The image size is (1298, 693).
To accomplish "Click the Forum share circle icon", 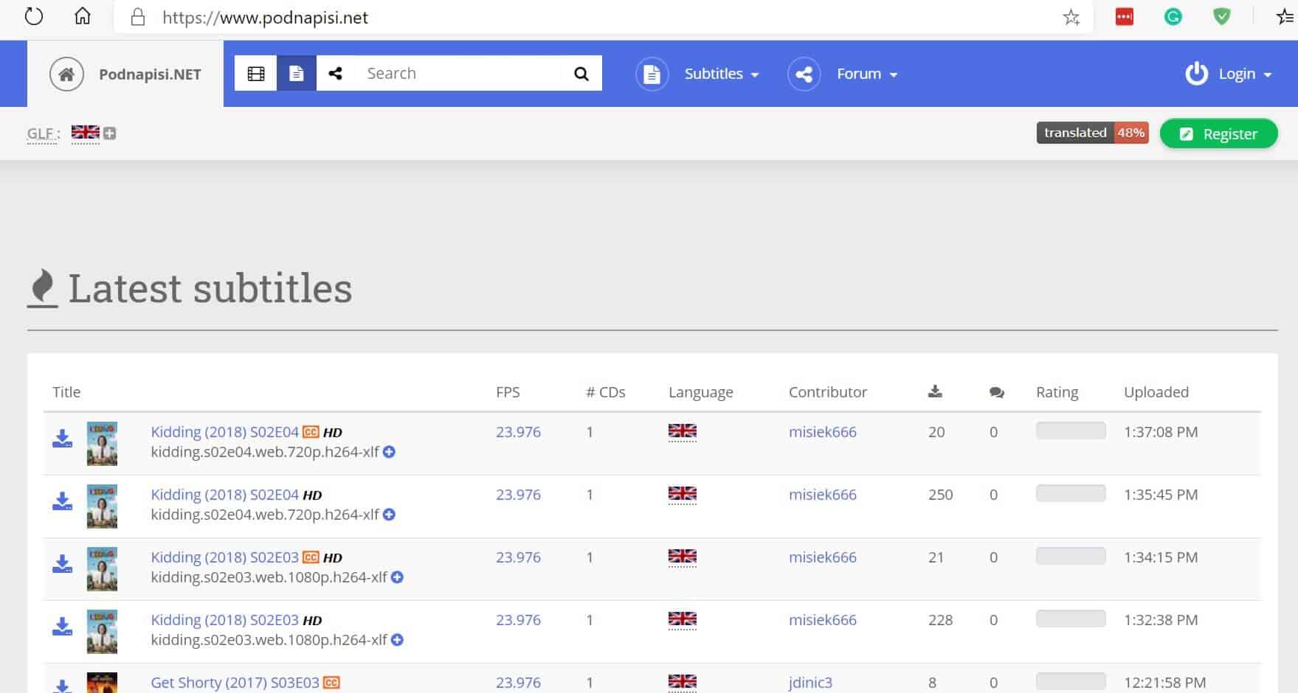I will pos(804,74).
